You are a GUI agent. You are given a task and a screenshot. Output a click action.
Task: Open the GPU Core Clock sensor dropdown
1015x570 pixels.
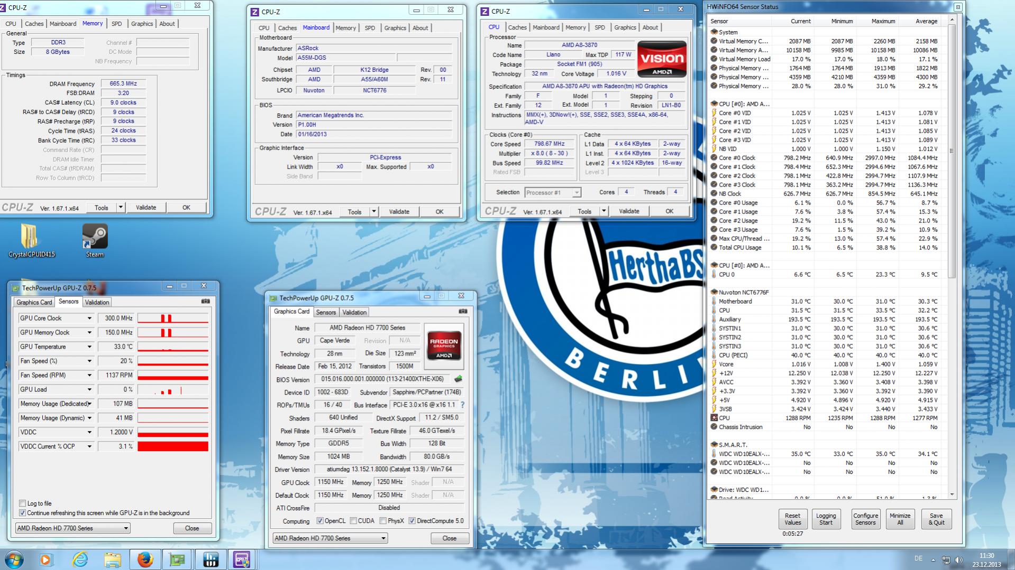coord(89,318)
